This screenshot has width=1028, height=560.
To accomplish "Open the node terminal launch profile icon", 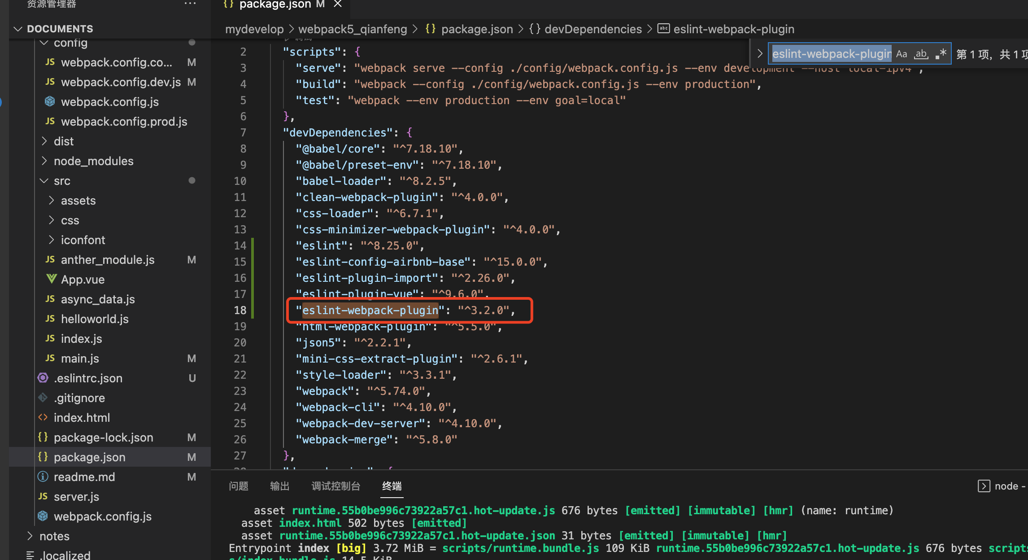I will click(984, 486).
